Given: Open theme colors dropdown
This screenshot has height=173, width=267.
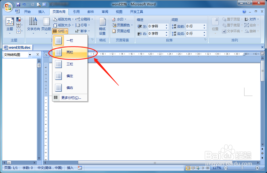Looking at the screenshot, I should click(19, 19).
